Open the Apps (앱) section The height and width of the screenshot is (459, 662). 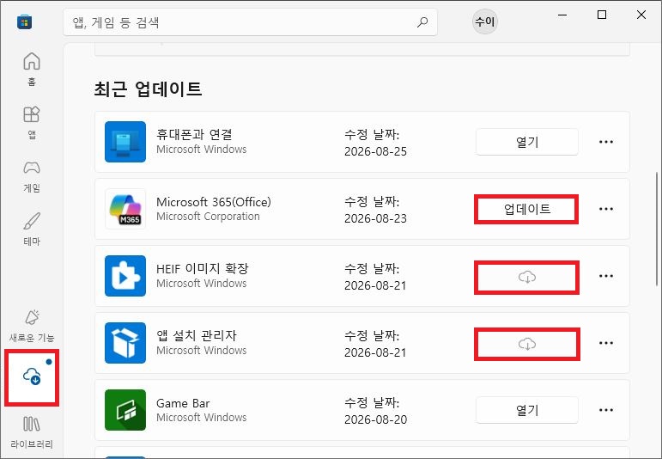point(32,122)
